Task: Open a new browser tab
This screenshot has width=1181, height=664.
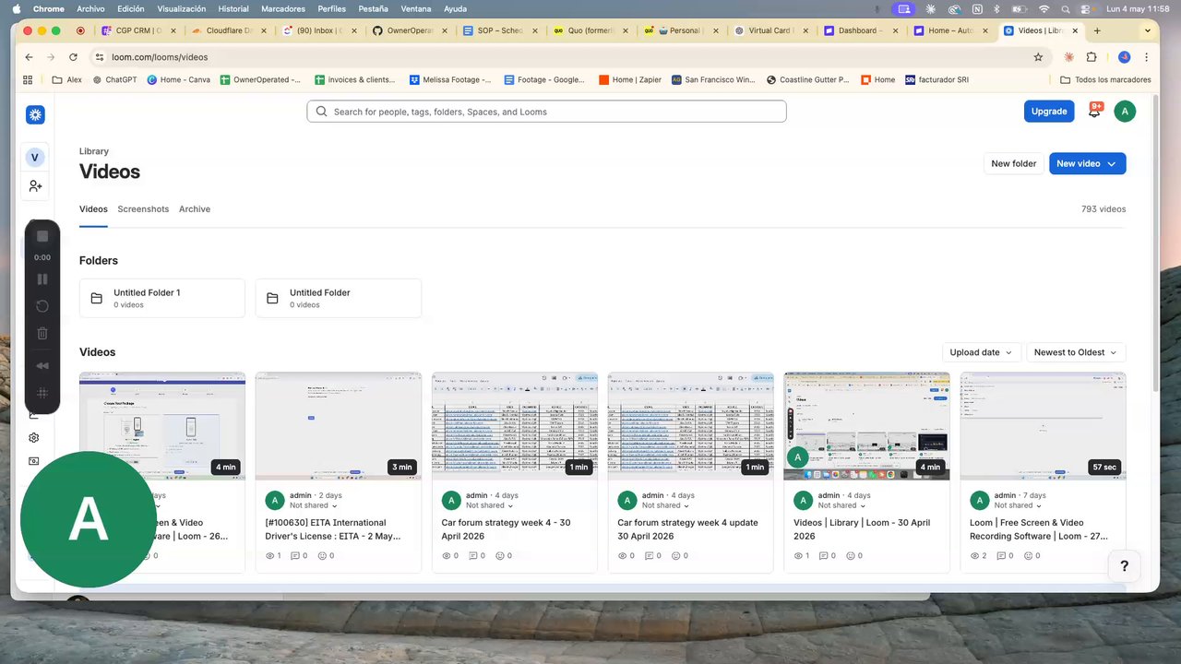Action: tap(1097, 30)
